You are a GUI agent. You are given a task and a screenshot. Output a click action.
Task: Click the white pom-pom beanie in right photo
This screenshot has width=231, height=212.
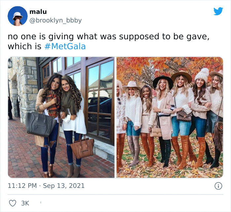[202, 75]
